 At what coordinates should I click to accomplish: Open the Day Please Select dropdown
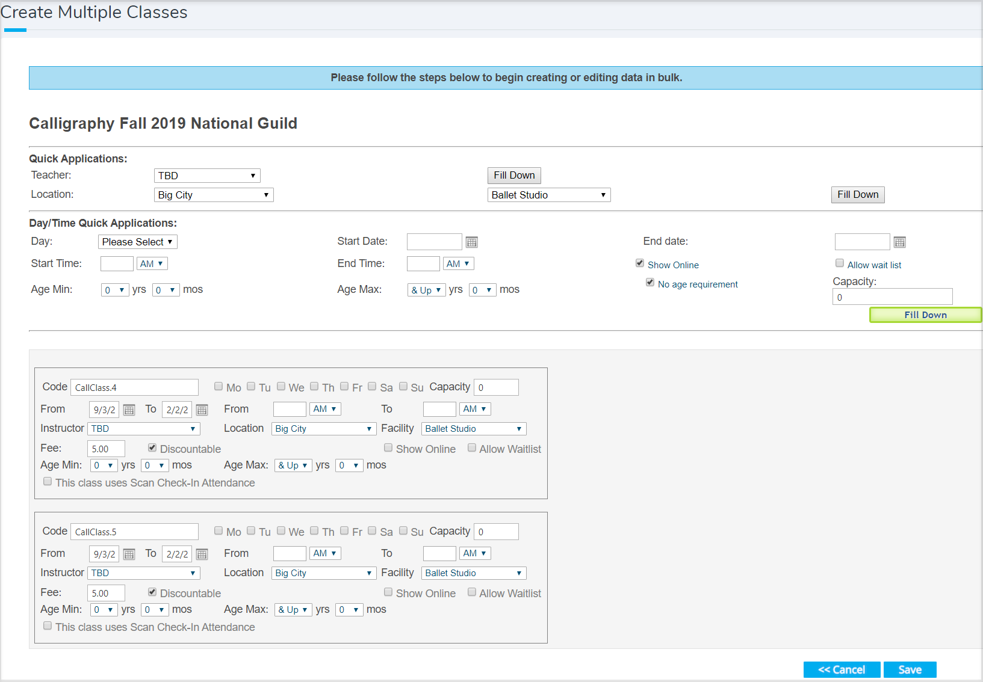[x=137, y=242]
